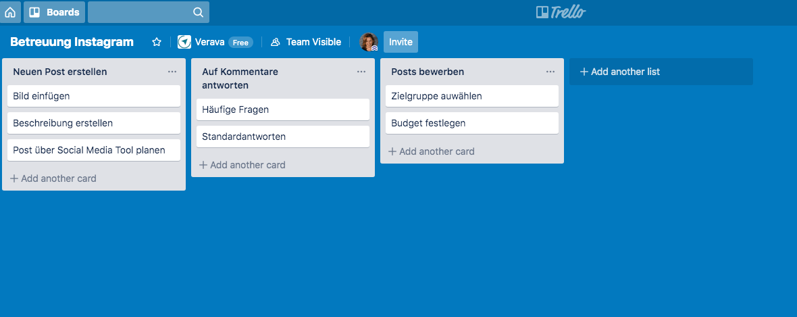Screen dimensions: 797x317
Task: Click Add another list
Action: (x=661, y=72)
